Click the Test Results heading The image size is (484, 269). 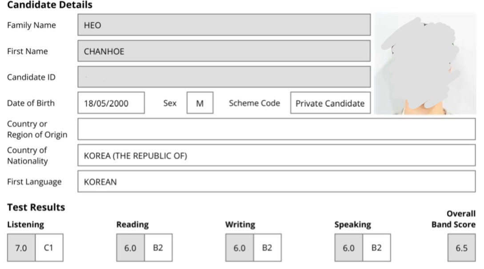click(36, 207)
